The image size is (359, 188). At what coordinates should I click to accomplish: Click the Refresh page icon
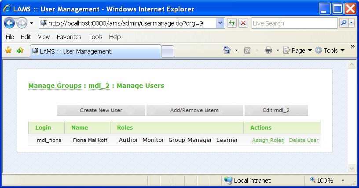click(x=232, y=23)
